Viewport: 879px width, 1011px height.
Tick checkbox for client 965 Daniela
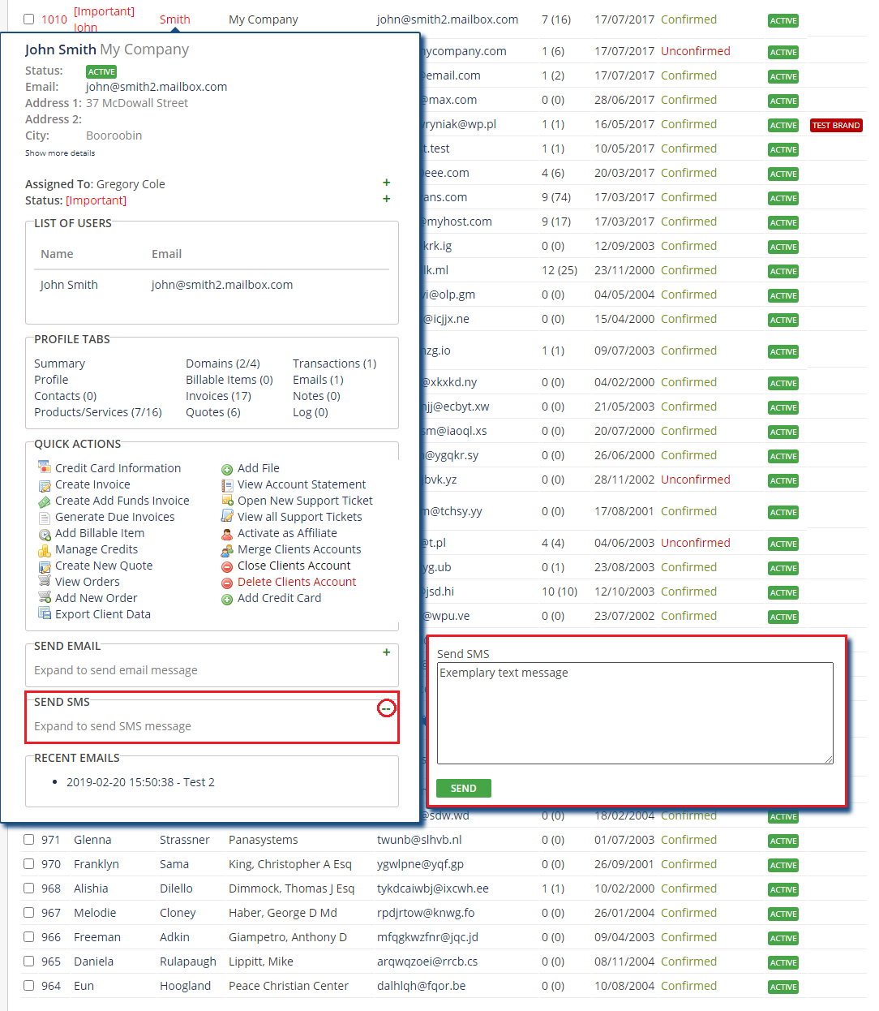28,961
